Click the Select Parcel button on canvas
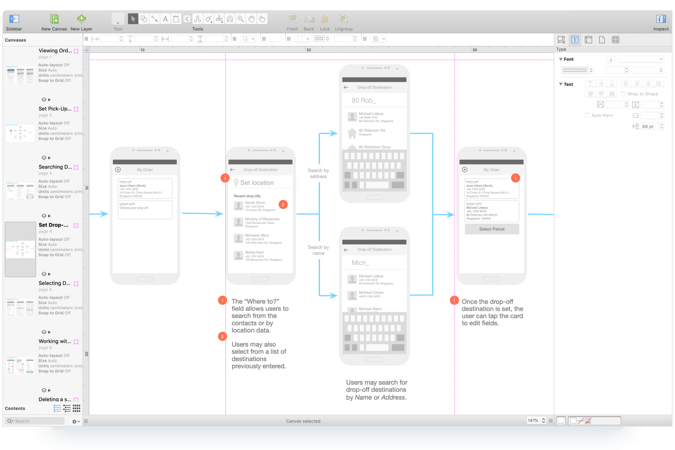Image resolution: width=675 pixels, height=450 pixels. [492, 229]
